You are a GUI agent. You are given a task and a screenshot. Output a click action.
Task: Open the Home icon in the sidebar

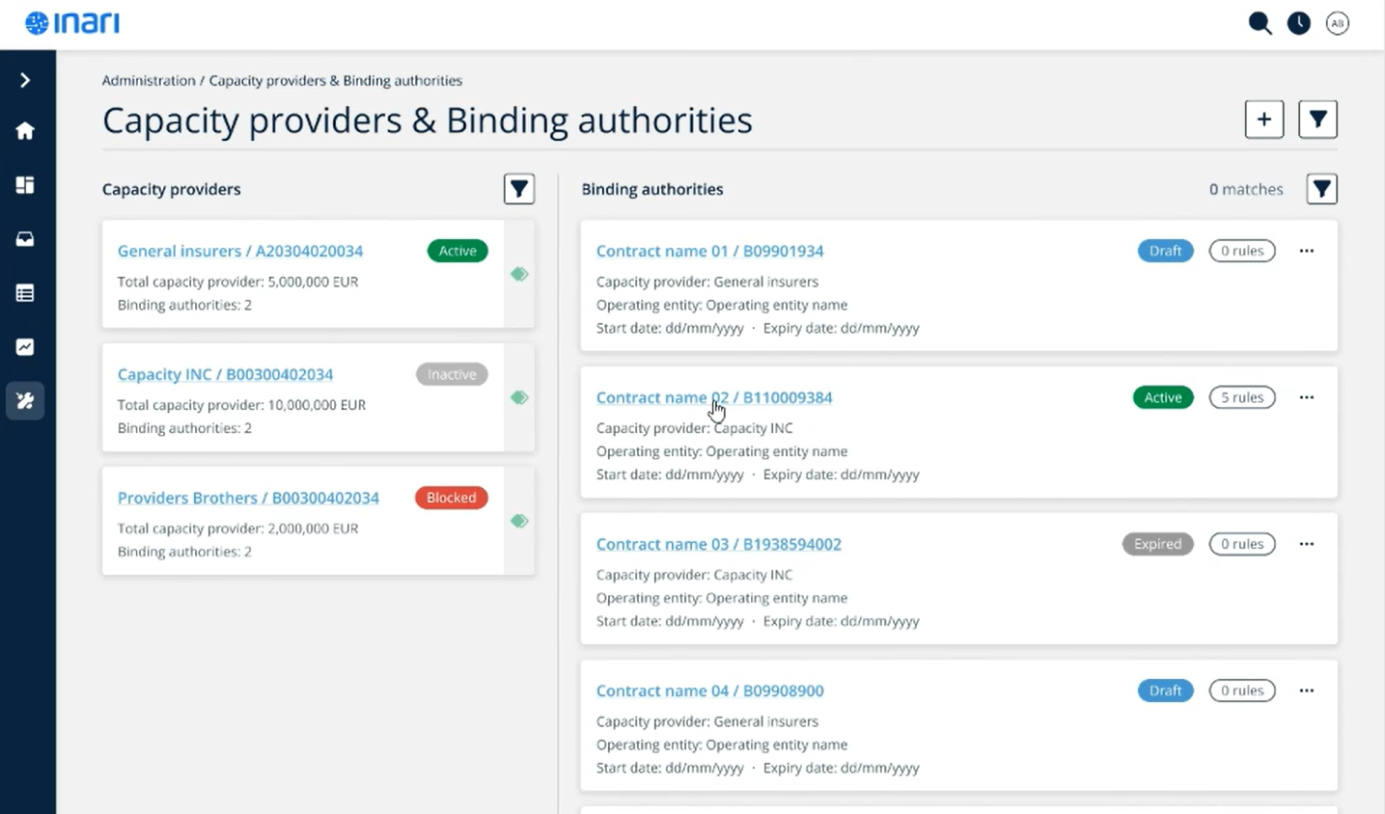point(25,130)
